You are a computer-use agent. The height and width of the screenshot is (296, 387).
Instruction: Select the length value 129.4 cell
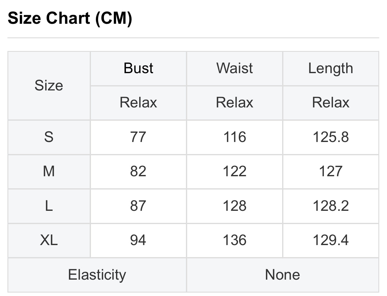(330, 240)
